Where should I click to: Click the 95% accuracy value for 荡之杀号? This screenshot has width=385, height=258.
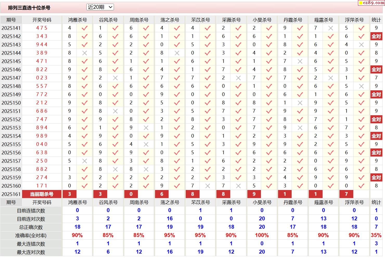pyautogui.click(x=170, y=235)
